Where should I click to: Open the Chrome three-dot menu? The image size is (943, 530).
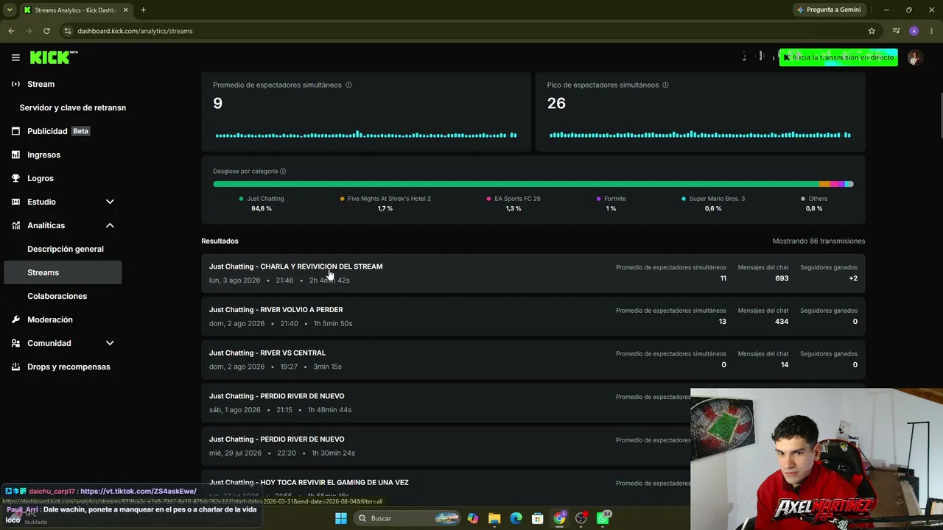point(930,31)
